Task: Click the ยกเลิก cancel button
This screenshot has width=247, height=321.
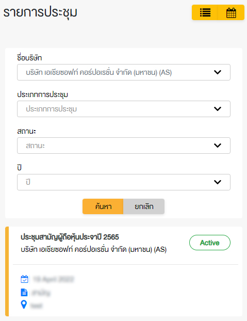Action: (x=144, y=206)
